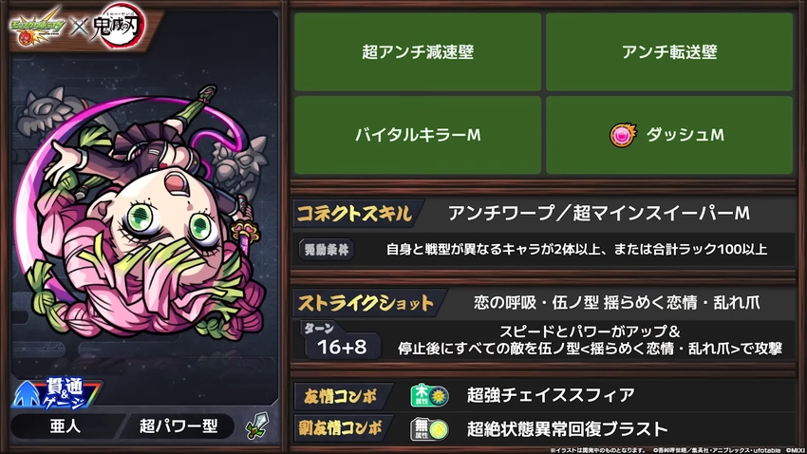Select the アンチ転送壁 ability panel
This screenshot has width=807, height=454.
(x=669, y=52)
